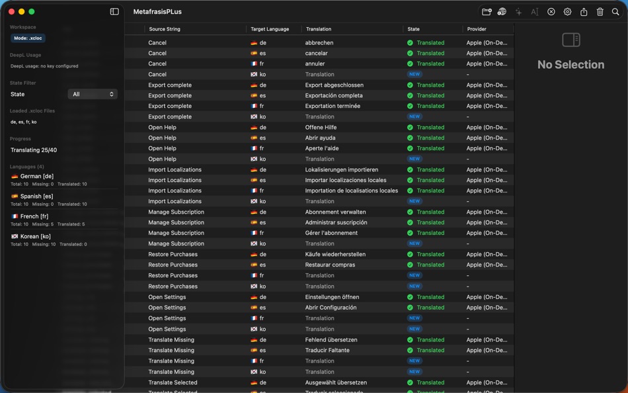This screenshot has height=393, width=628.
Task: Select the Korean [ko] language entry
Action: tap(64, 240)
